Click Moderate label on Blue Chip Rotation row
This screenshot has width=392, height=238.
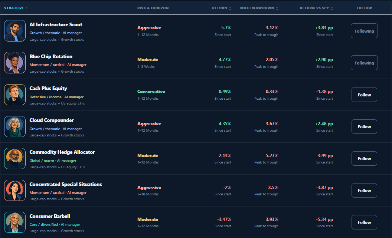pos(148,60)
